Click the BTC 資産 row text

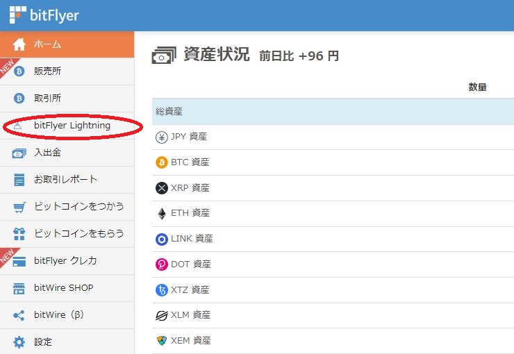tap(190, 162)
